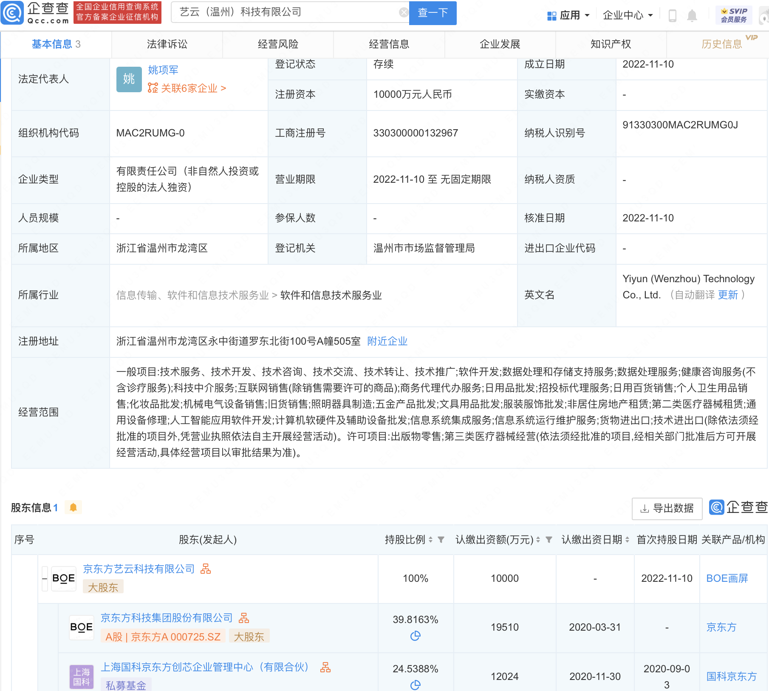Click industry 信息传输、软件和信息技术服务业 breadcrumb
This screenshot has width=769, height=691.
pos(192,295)
